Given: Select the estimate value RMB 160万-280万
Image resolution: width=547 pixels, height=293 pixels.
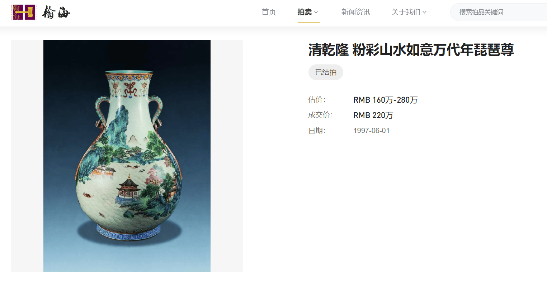Looking at the screenshot, I should point(385,100).
